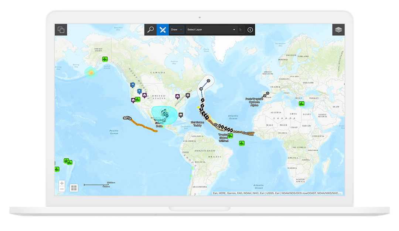Zoom out using the minus button
399x231 pixels.
tap(62, 189)
